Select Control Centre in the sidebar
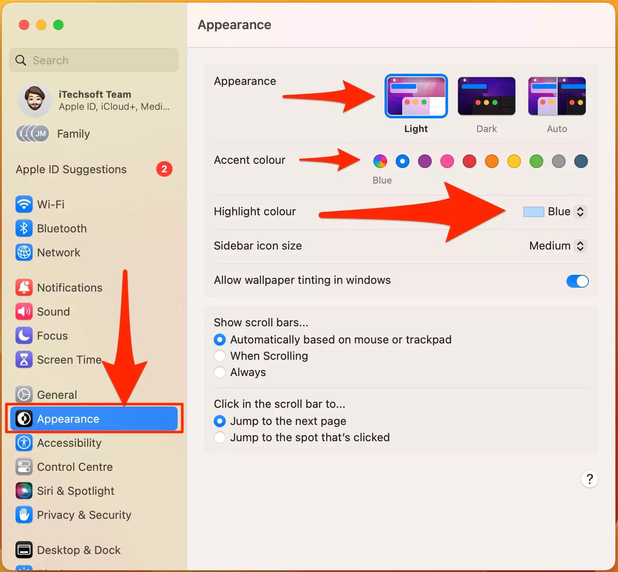The image size is (618, 572). 74,467
